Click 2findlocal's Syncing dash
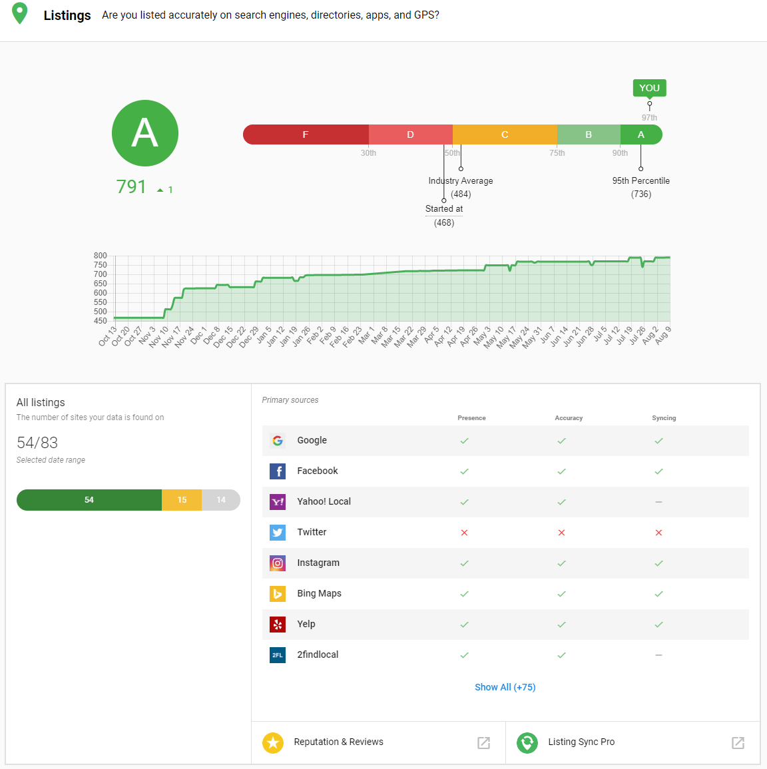The image size is (767, 769). coord(658,655)
